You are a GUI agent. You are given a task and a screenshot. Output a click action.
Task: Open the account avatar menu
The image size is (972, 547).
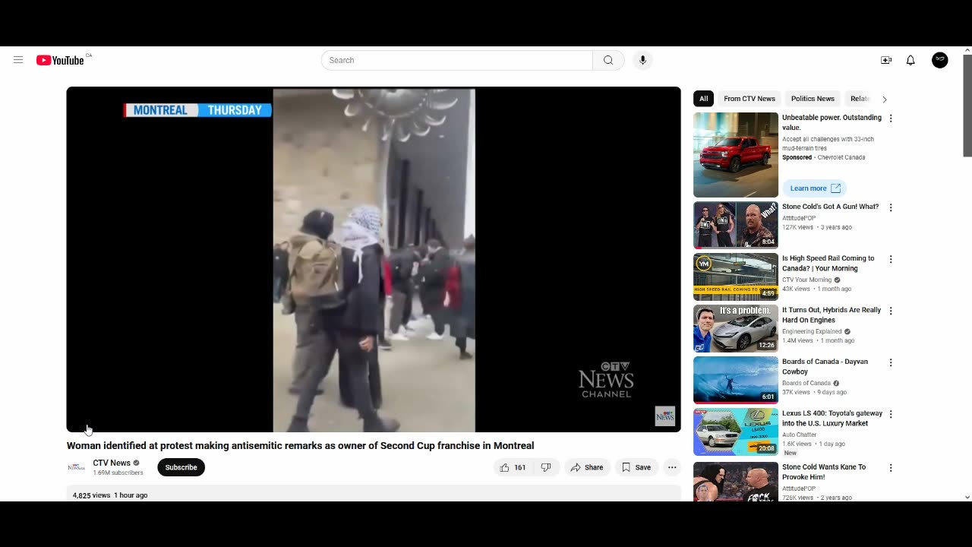pyautogui.click(x=940, y=60)
